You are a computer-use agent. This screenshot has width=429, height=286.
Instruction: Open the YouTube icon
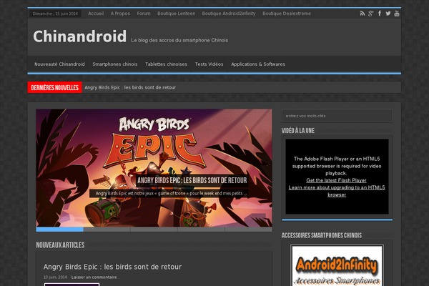[x=396, y=14]
